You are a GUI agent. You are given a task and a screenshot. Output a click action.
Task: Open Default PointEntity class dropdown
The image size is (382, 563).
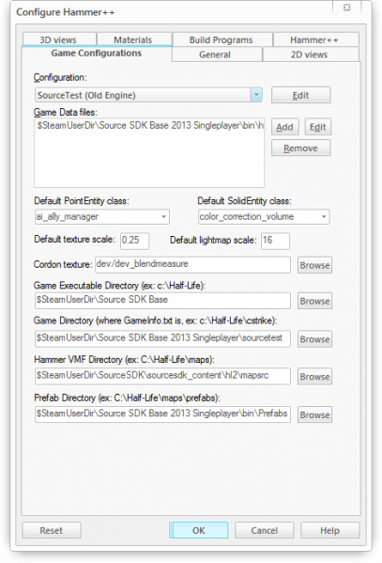[x=102, y=216]
